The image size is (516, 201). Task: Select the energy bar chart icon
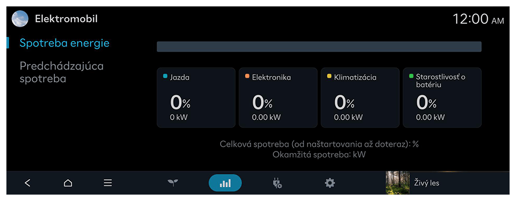pyautogui.click(x=225, y=183)
